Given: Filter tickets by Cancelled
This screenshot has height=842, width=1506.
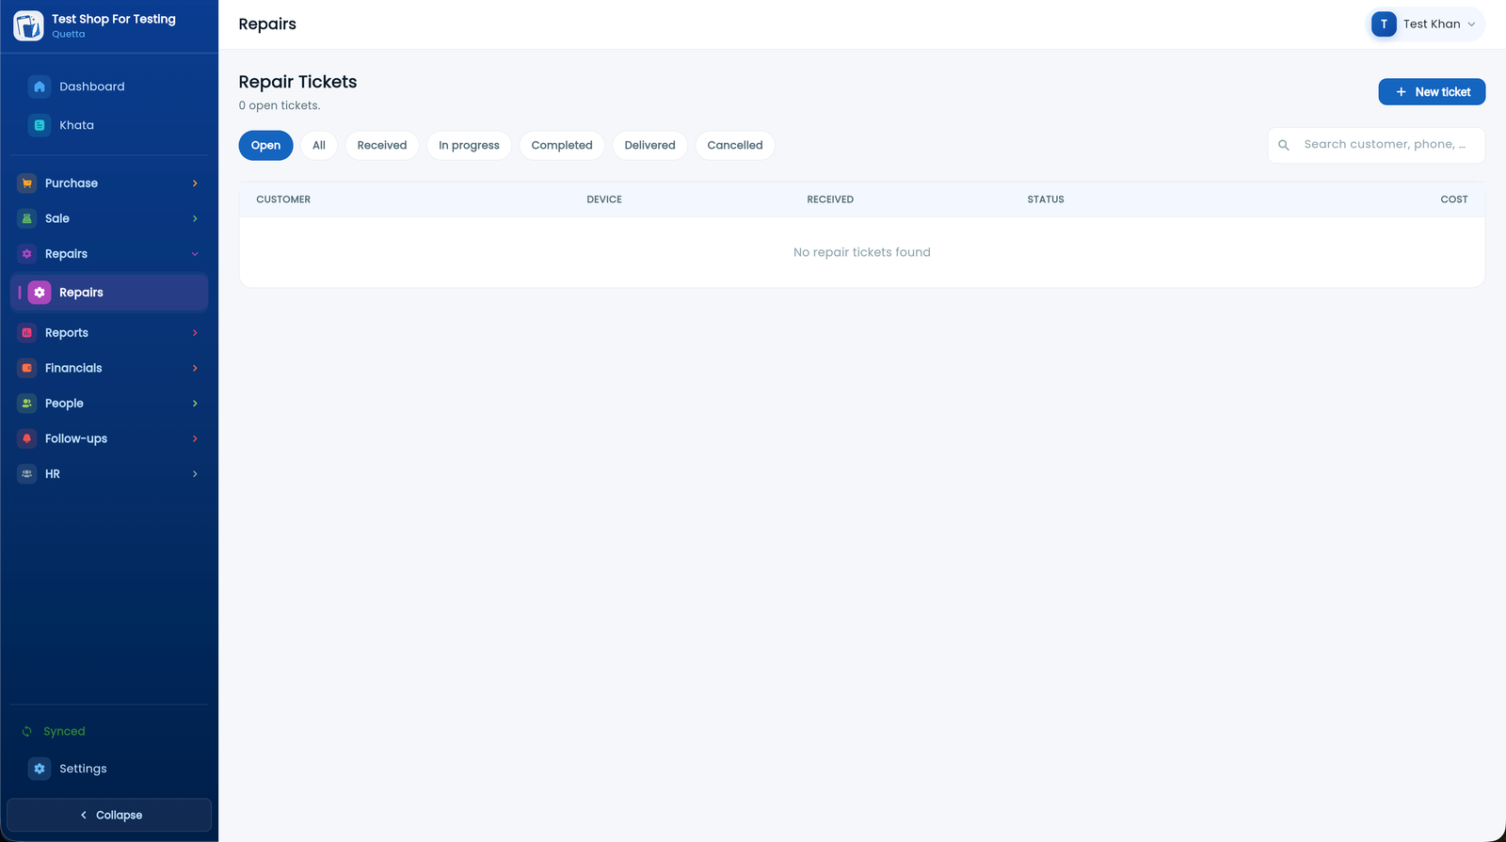Looking at the screenshot, I should (x=735, y=145).
